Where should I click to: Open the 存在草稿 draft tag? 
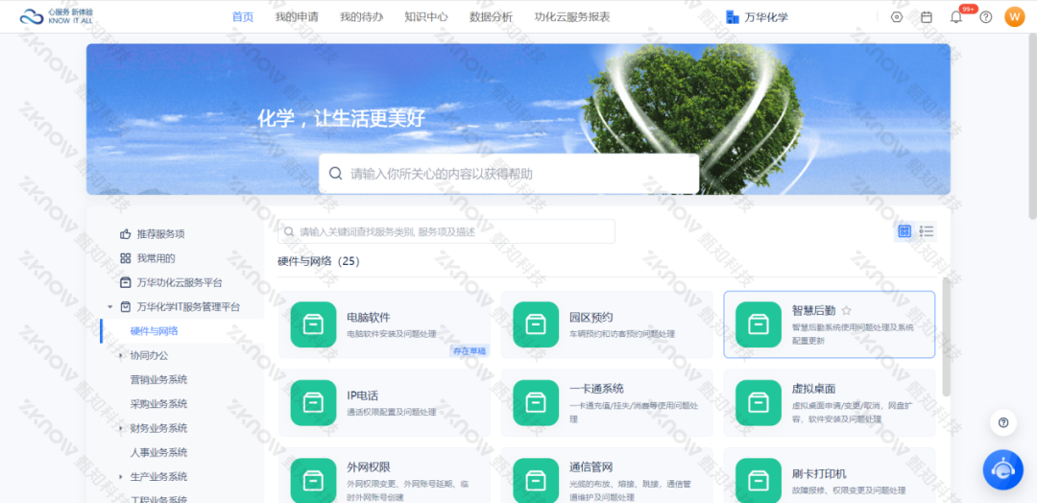point(470,351)
